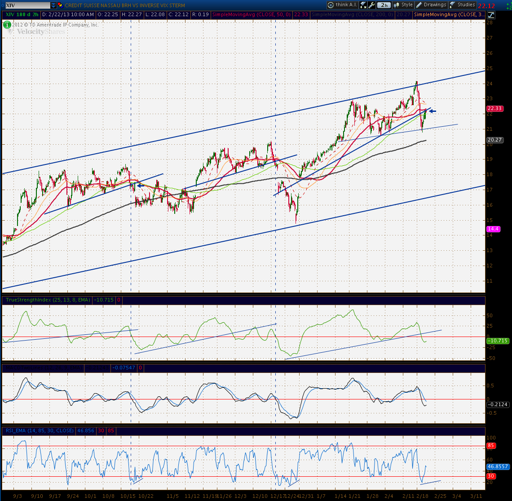Select the SimpleMovingAvg (CLOSE, 200, 0) study label
The image size is (512, 501).
352,15
